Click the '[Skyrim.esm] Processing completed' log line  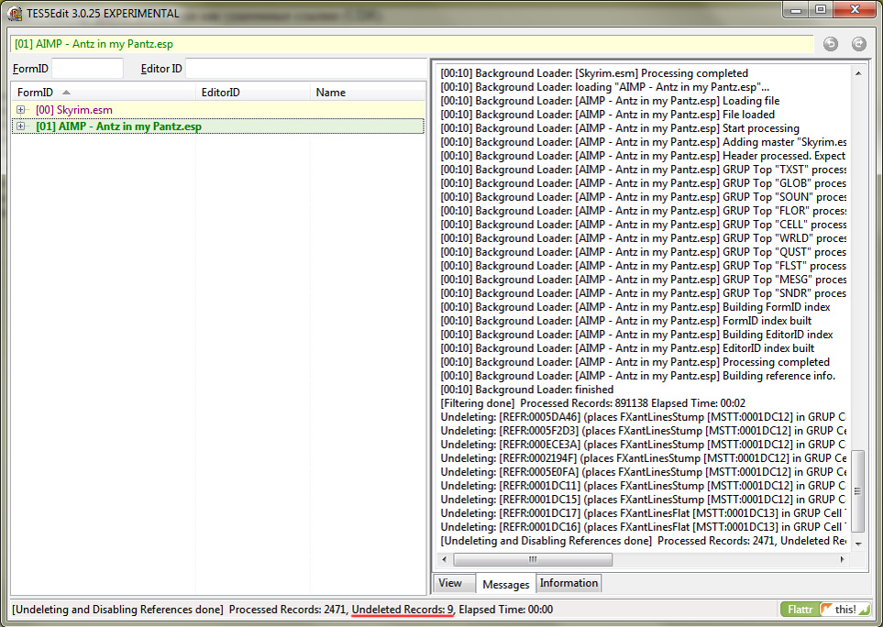[x=594, y=73]
